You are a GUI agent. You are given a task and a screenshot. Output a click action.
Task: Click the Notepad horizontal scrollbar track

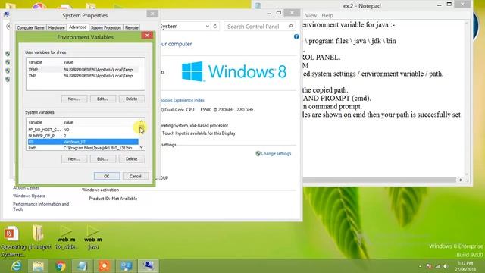[379, 180]
